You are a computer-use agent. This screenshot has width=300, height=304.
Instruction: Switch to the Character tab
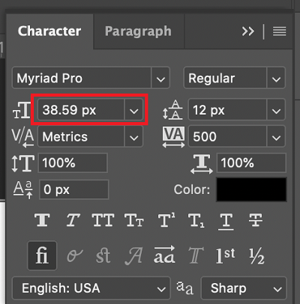pyautogui.click(x=49, y=31)
